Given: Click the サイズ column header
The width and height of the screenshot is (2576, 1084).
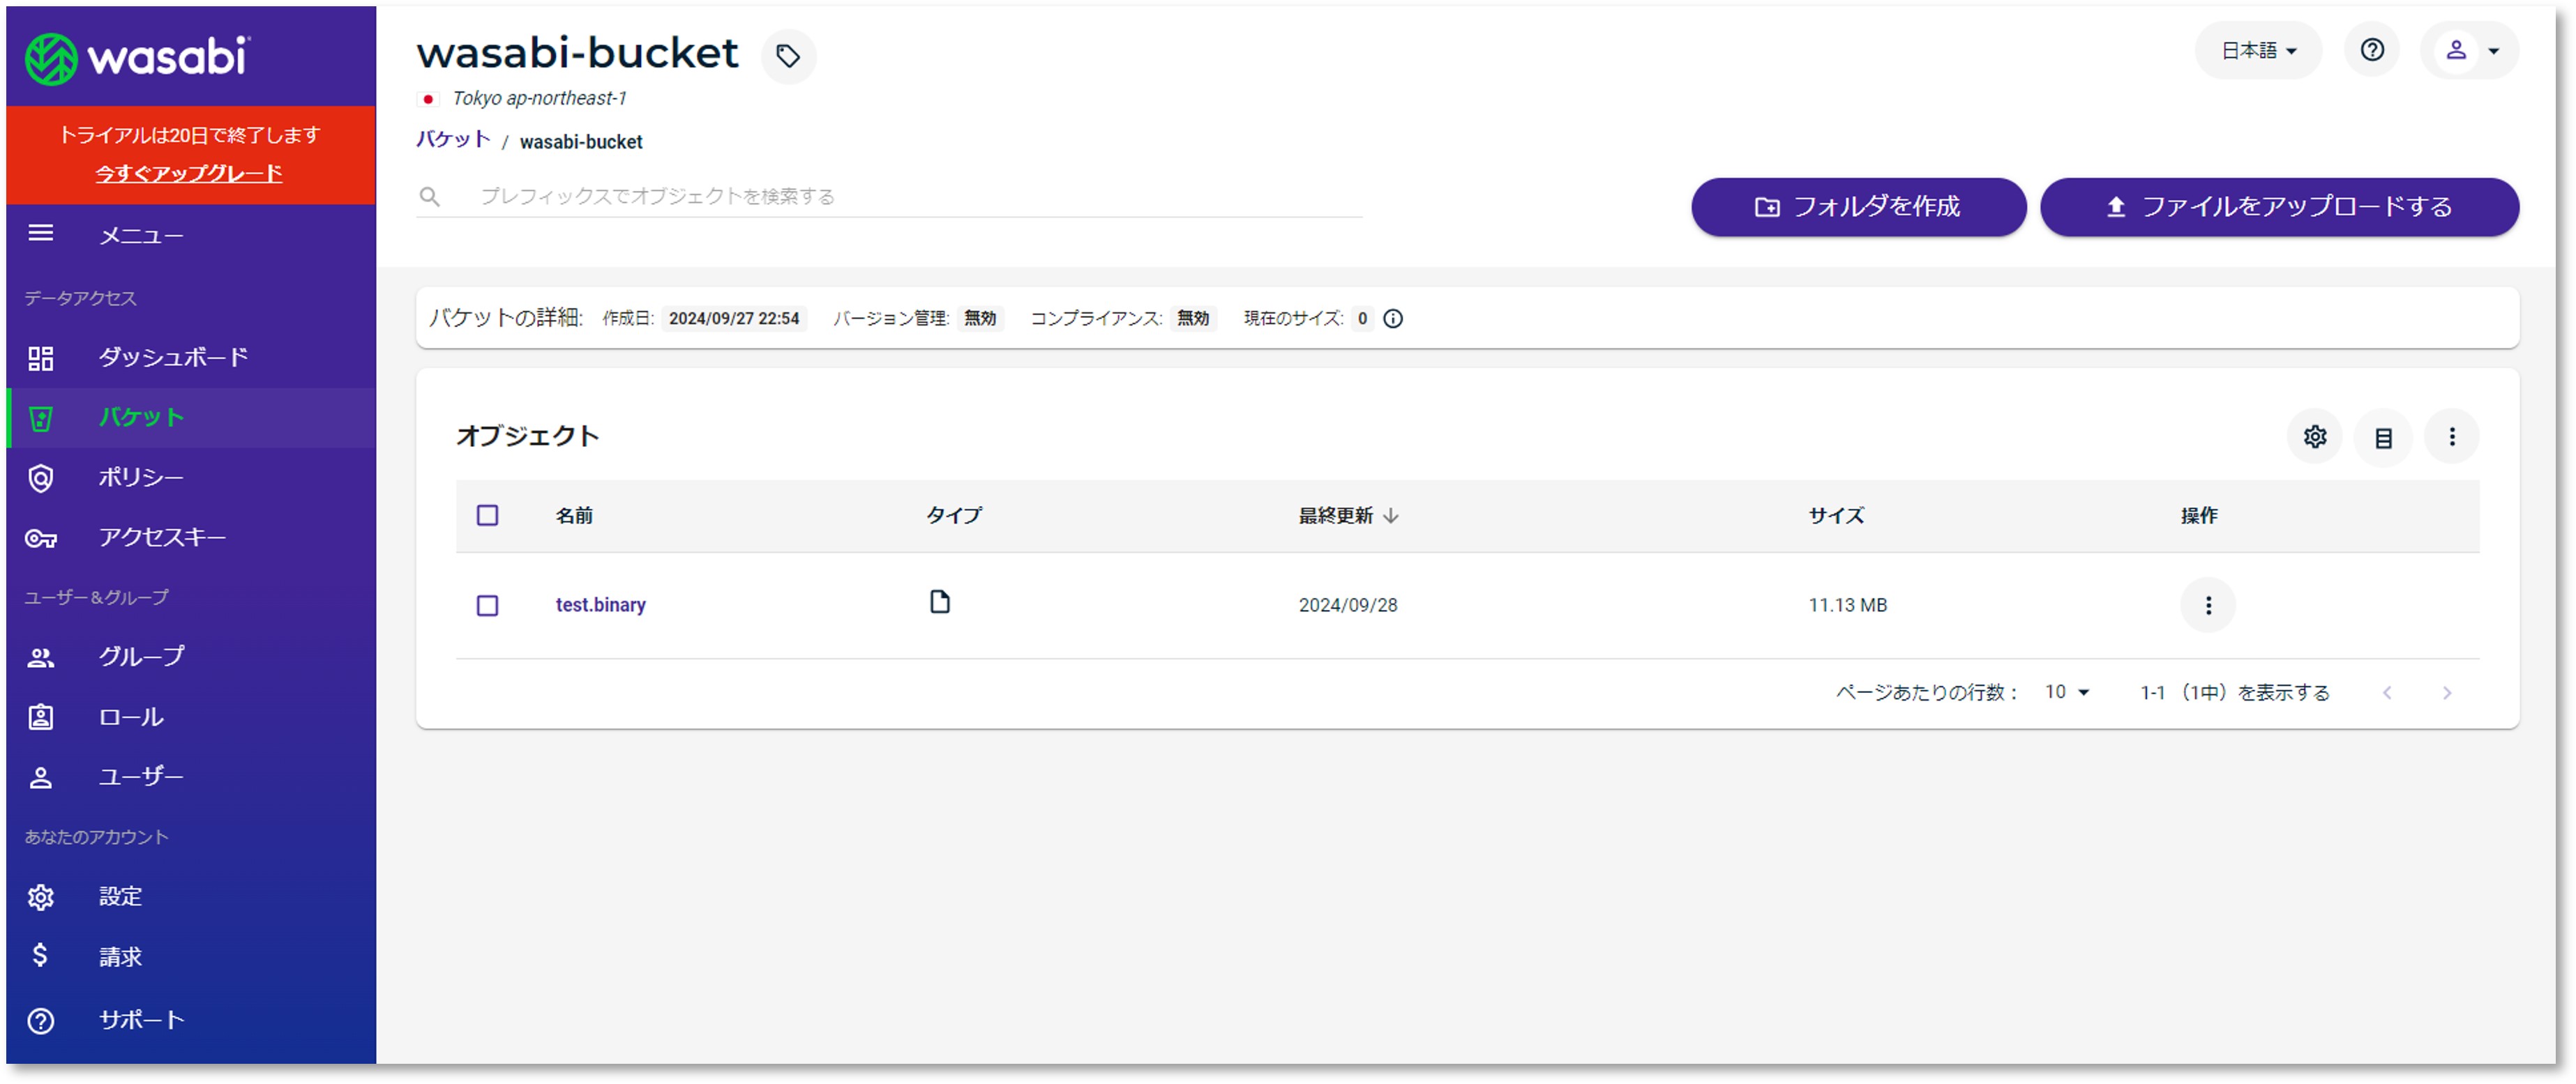Looking at the screenshot, I should click(x=1836, y=516).
